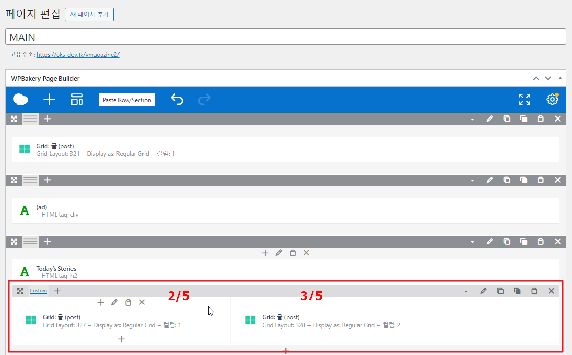Open the Templates panel icon
The width and height of the screenshot is (572, 355).
(77, 100)
